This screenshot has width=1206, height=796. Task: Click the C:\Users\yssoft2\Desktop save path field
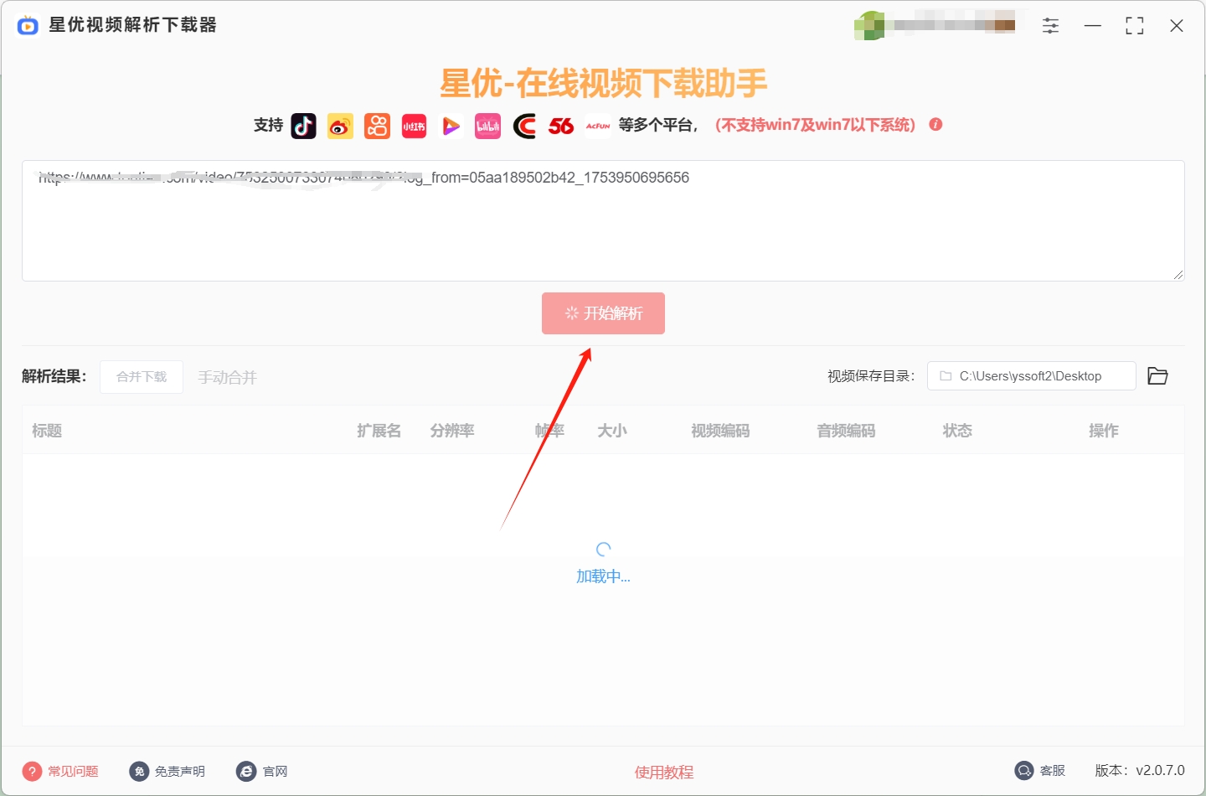[1031, 375]
